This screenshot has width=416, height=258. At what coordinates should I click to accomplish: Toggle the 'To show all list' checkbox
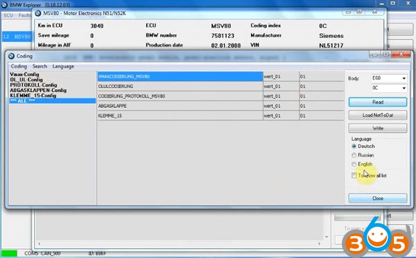click(x=354, y=176)
